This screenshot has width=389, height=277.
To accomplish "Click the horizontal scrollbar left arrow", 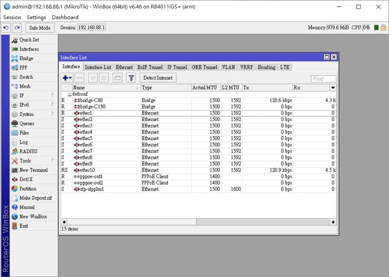I will coord(64,222).
